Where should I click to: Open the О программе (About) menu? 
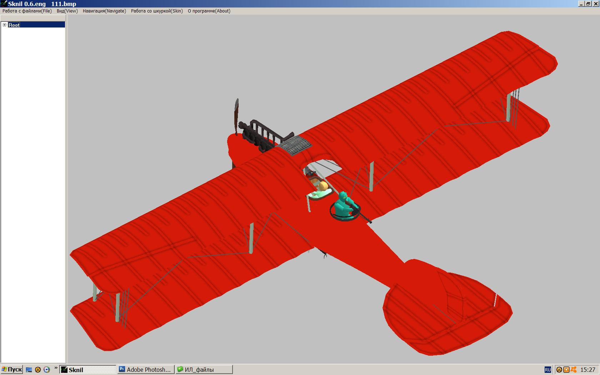coord(209,11)
